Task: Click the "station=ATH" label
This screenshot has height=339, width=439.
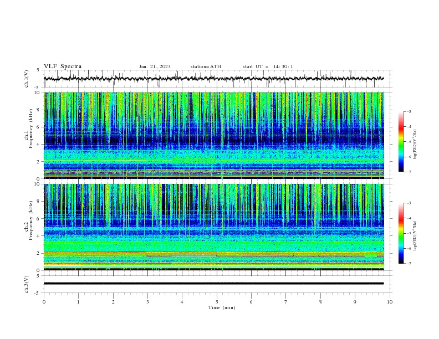Action: pyautogui.click(x=206, y=66)
